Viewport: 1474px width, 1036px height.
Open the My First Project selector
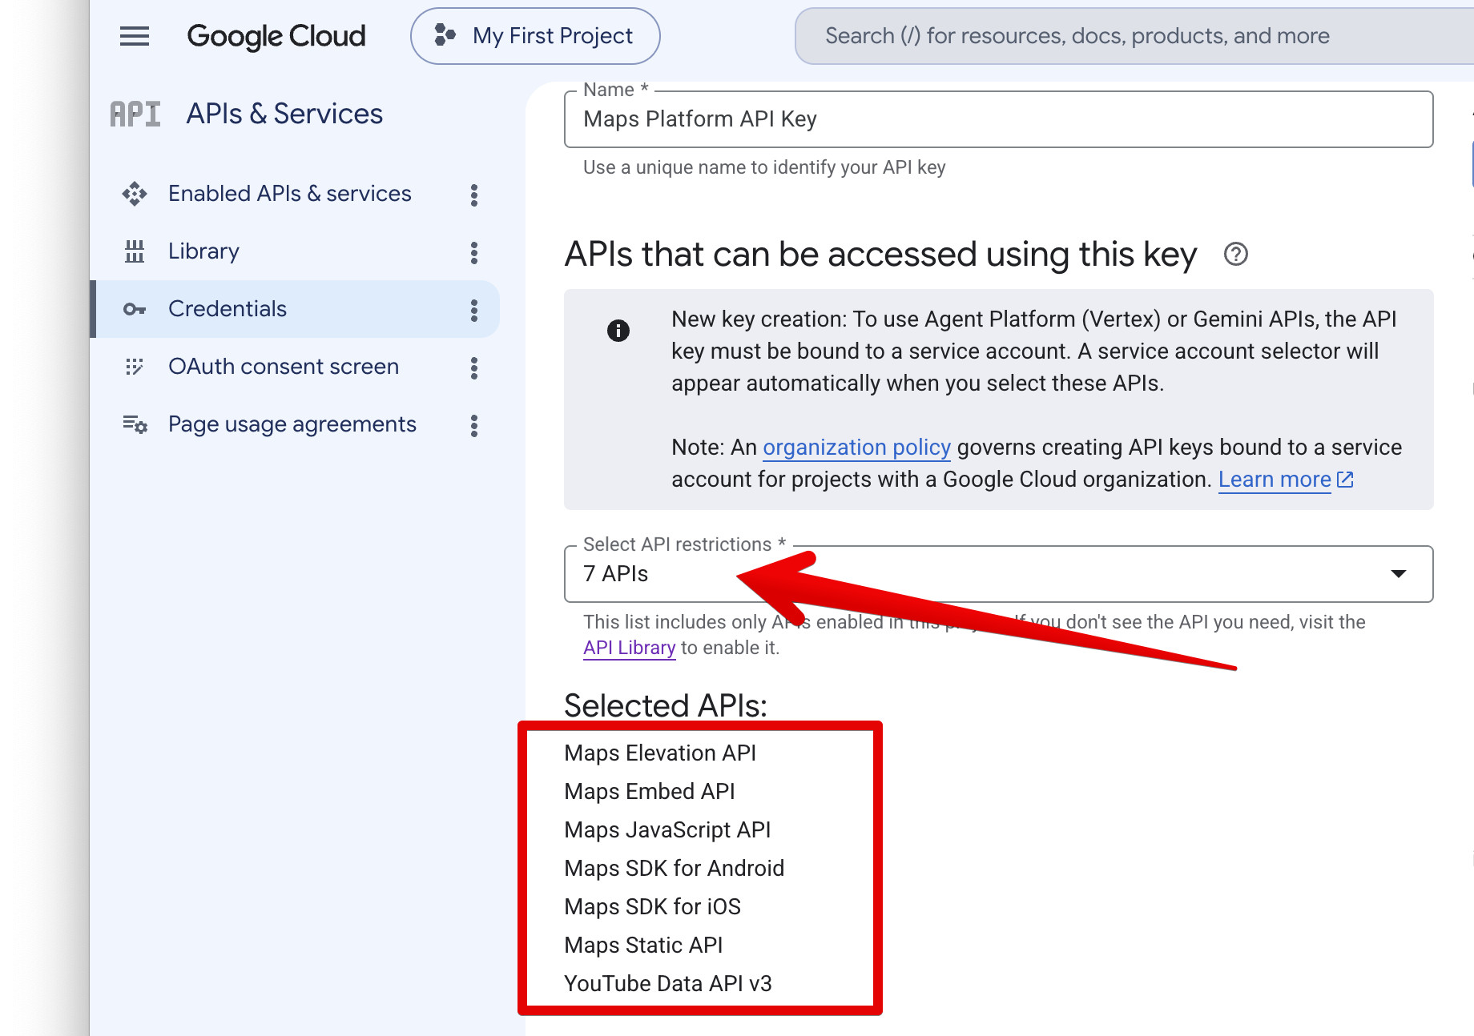tap(535, 36)
